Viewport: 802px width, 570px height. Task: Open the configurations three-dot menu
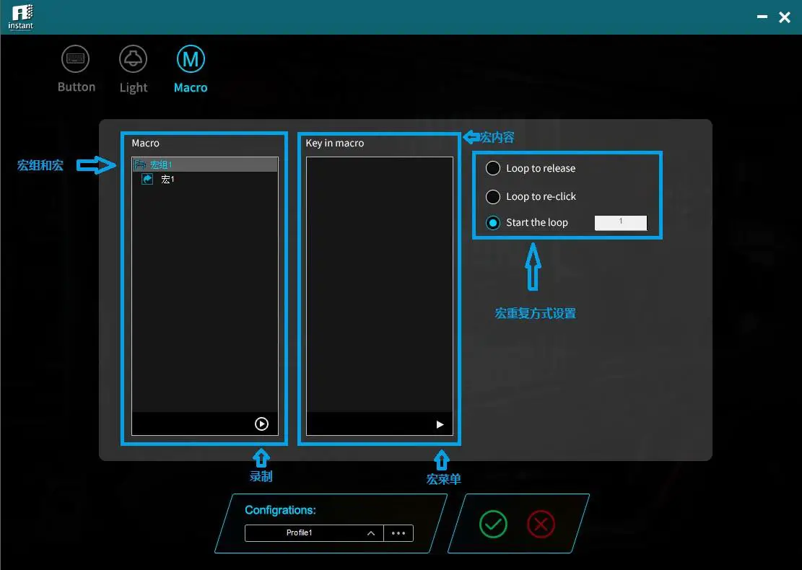398,532
